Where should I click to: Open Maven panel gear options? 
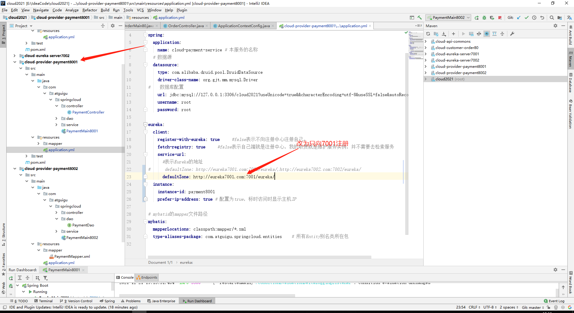555,26
